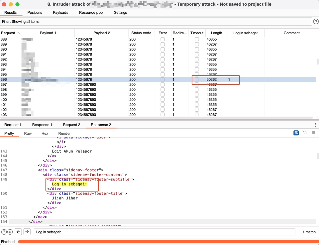Click the 1 match counter label

pyautogui.click(x=309, y=232)
